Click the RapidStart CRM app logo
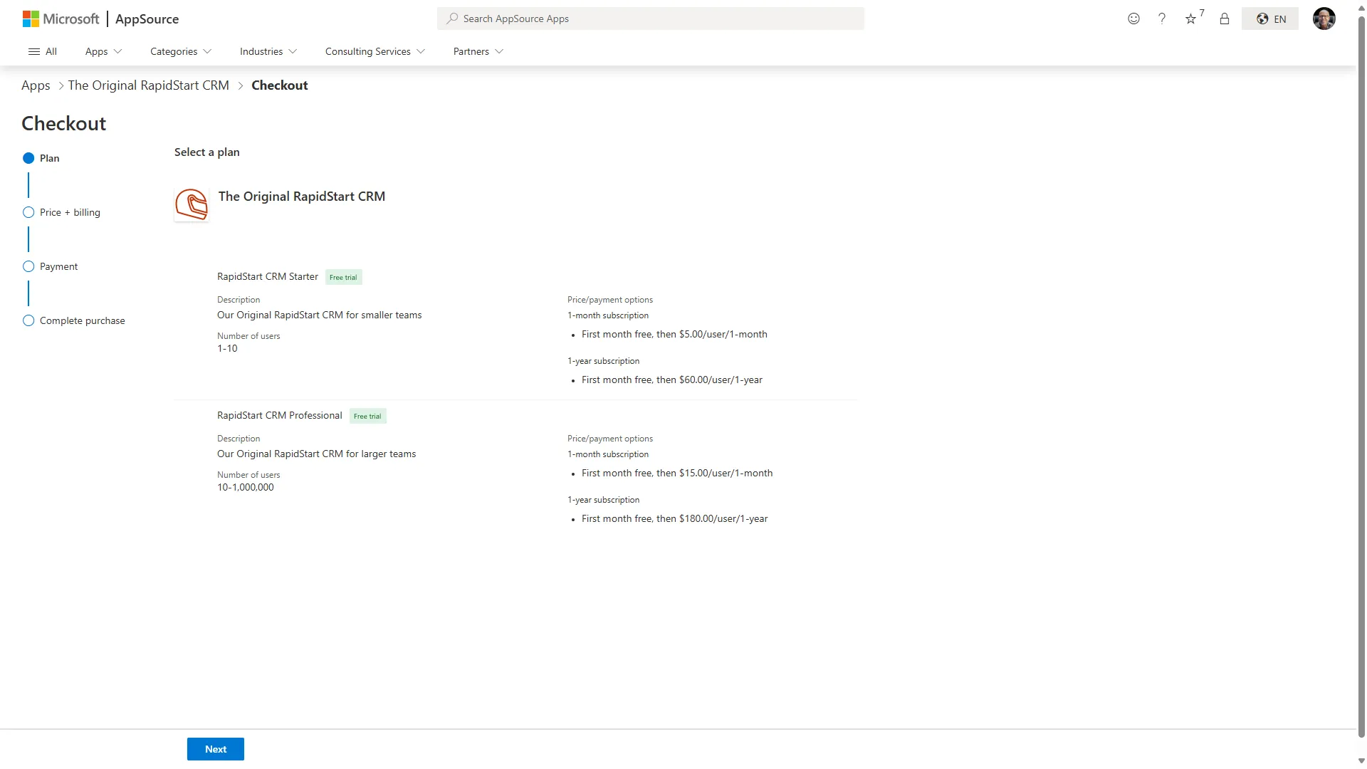The image size is (1367, 769). coord(191,204)
